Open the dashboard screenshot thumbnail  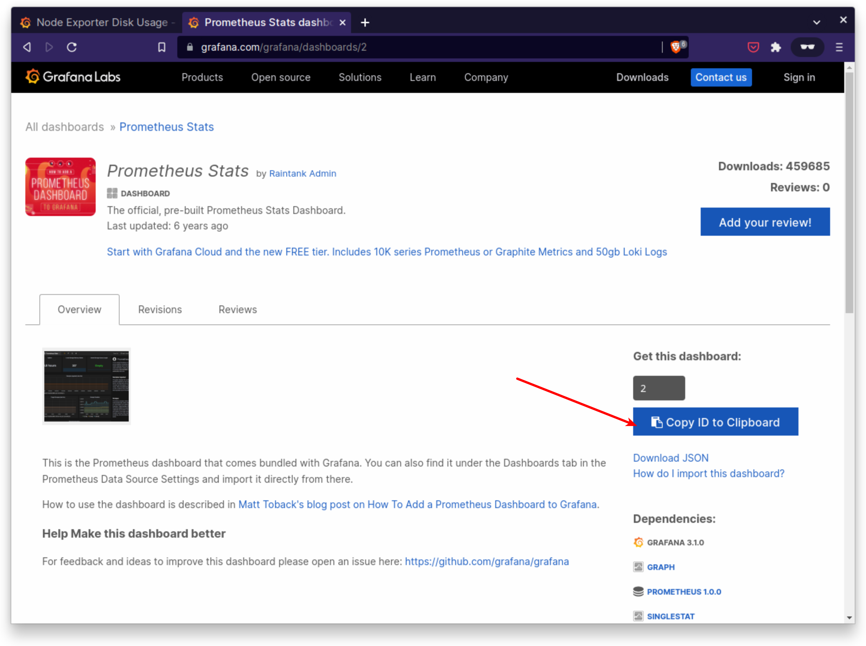(x=87, y=386)
